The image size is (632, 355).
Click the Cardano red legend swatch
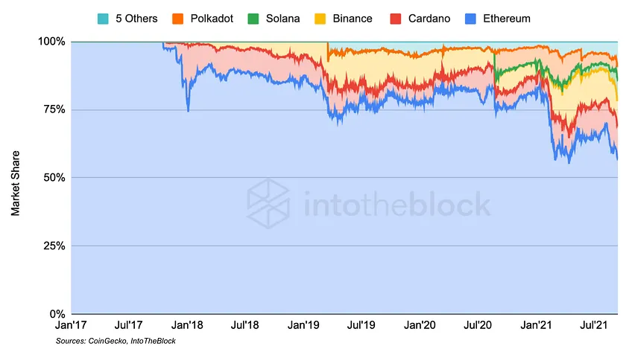pos(396,19)
